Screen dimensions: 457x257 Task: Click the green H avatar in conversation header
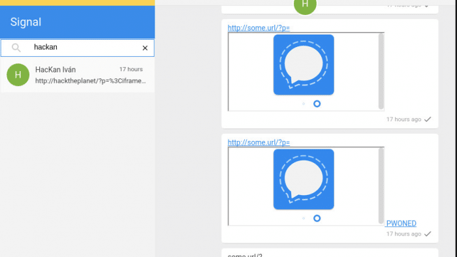[305, 5]
